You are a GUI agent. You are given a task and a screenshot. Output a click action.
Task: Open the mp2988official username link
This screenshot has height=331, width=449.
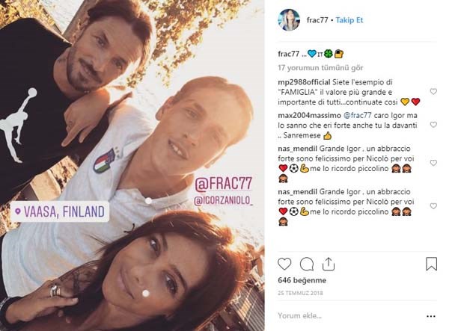[x=304, y=82]
